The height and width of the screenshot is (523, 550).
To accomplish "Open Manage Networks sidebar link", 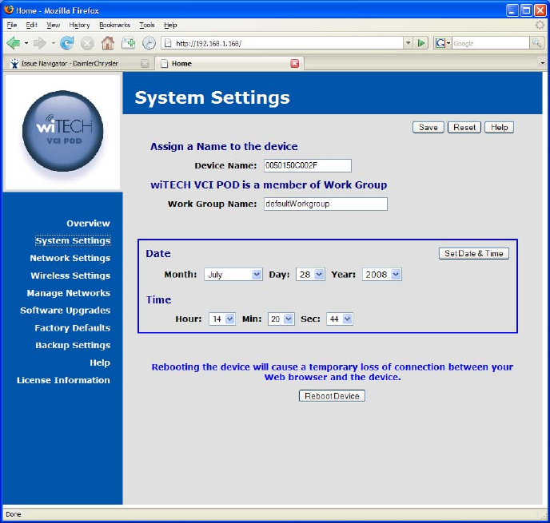I will (x=69, y=293).
